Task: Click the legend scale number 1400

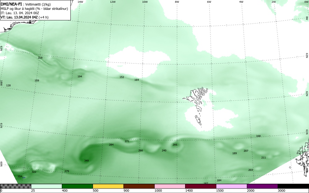Action: point(189,191)
